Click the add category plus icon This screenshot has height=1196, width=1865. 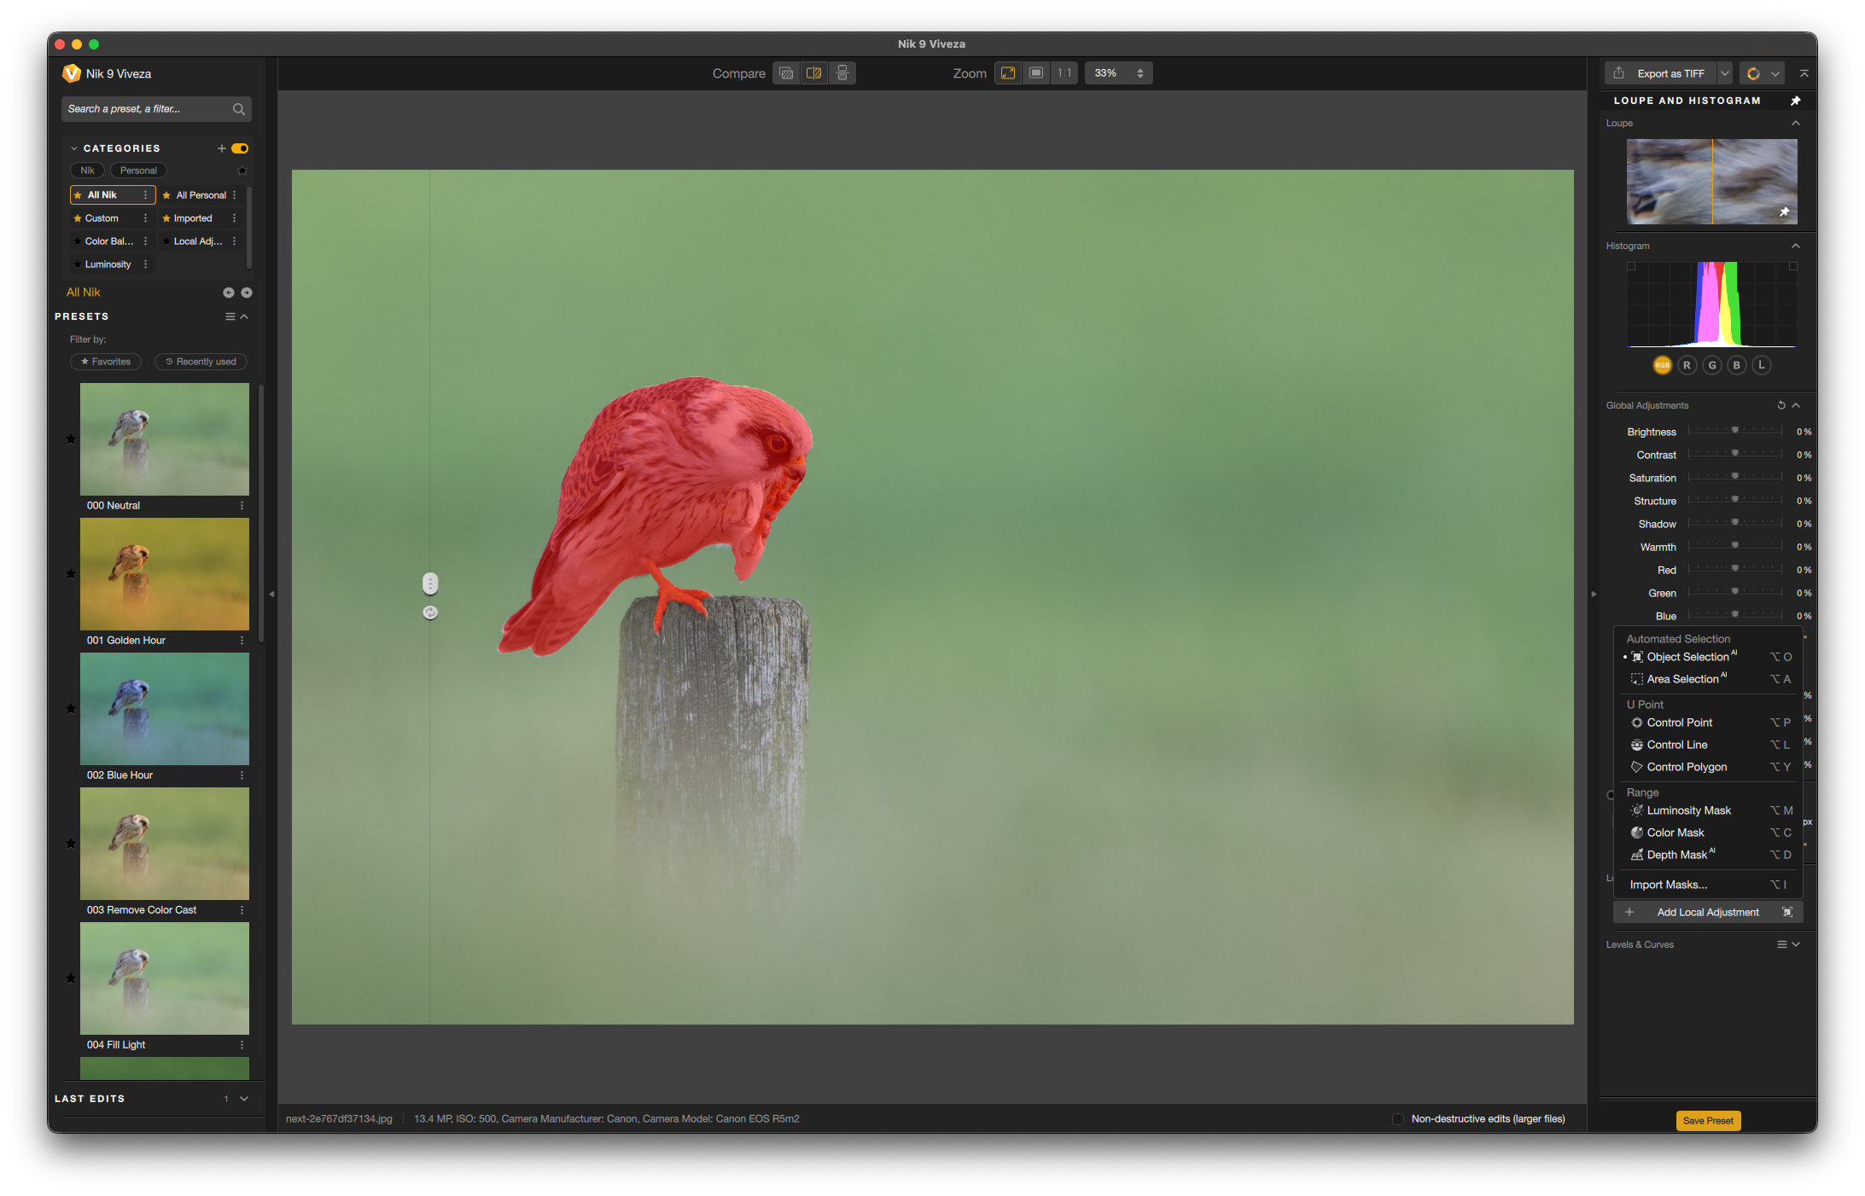click(221, 148)
